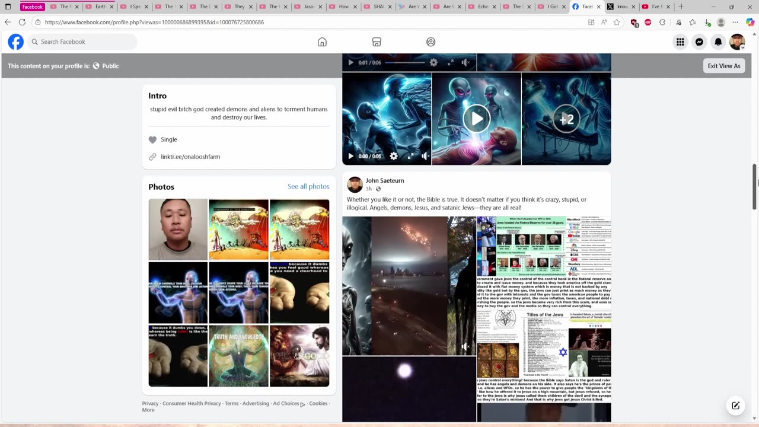Screen dimensions: 759x427
Task: Open the man's portrait photo thumbnail
Action: [178, 230]
